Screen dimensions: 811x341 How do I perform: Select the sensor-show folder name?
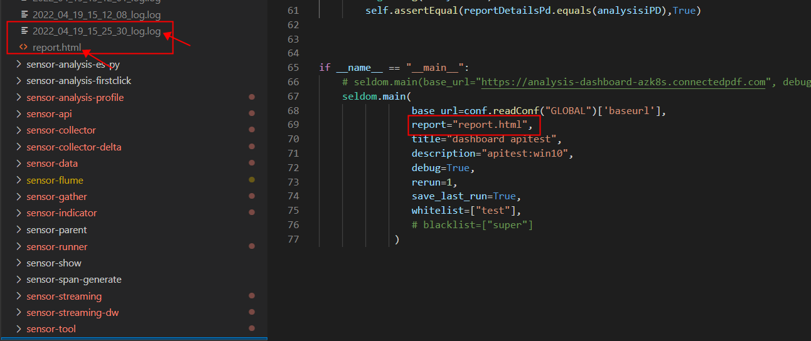[x=54, y=263]
